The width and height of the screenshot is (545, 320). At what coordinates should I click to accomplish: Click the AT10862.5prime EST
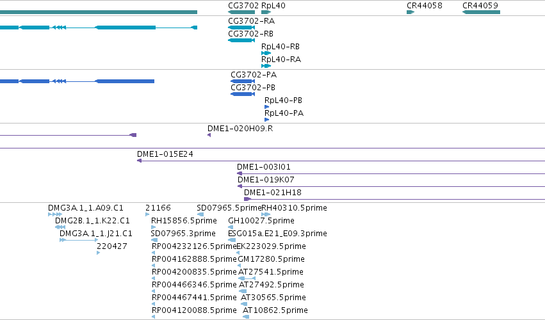click(x=246, y=317)
